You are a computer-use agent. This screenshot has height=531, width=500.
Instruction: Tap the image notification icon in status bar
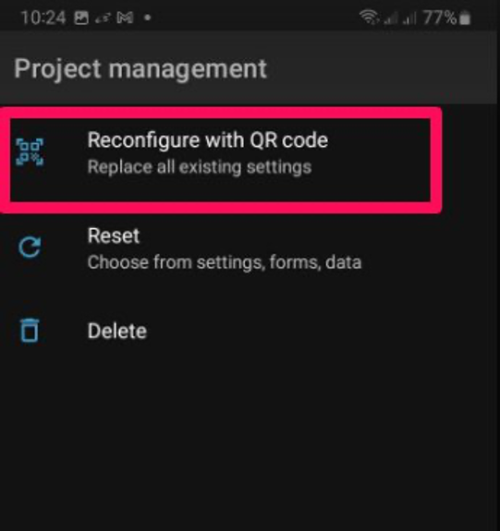[x=81, y=18]
